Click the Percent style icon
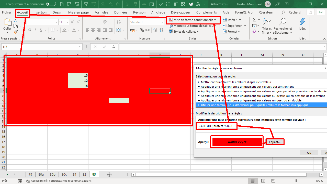This screenshot has height=184, width=327. 142,30
